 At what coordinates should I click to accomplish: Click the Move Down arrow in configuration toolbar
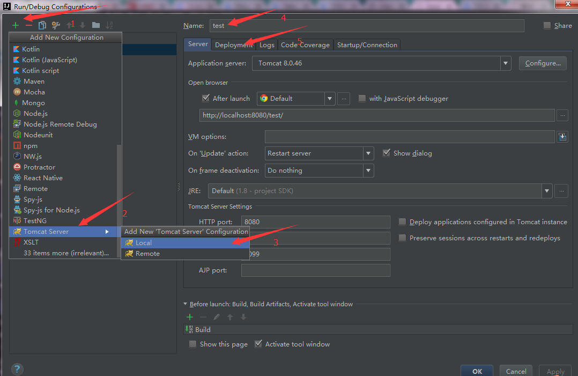[x=83, y=25]
